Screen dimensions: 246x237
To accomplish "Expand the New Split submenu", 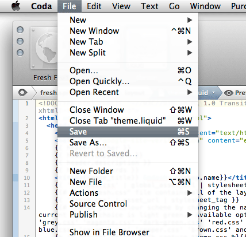I will coord(128,53).
